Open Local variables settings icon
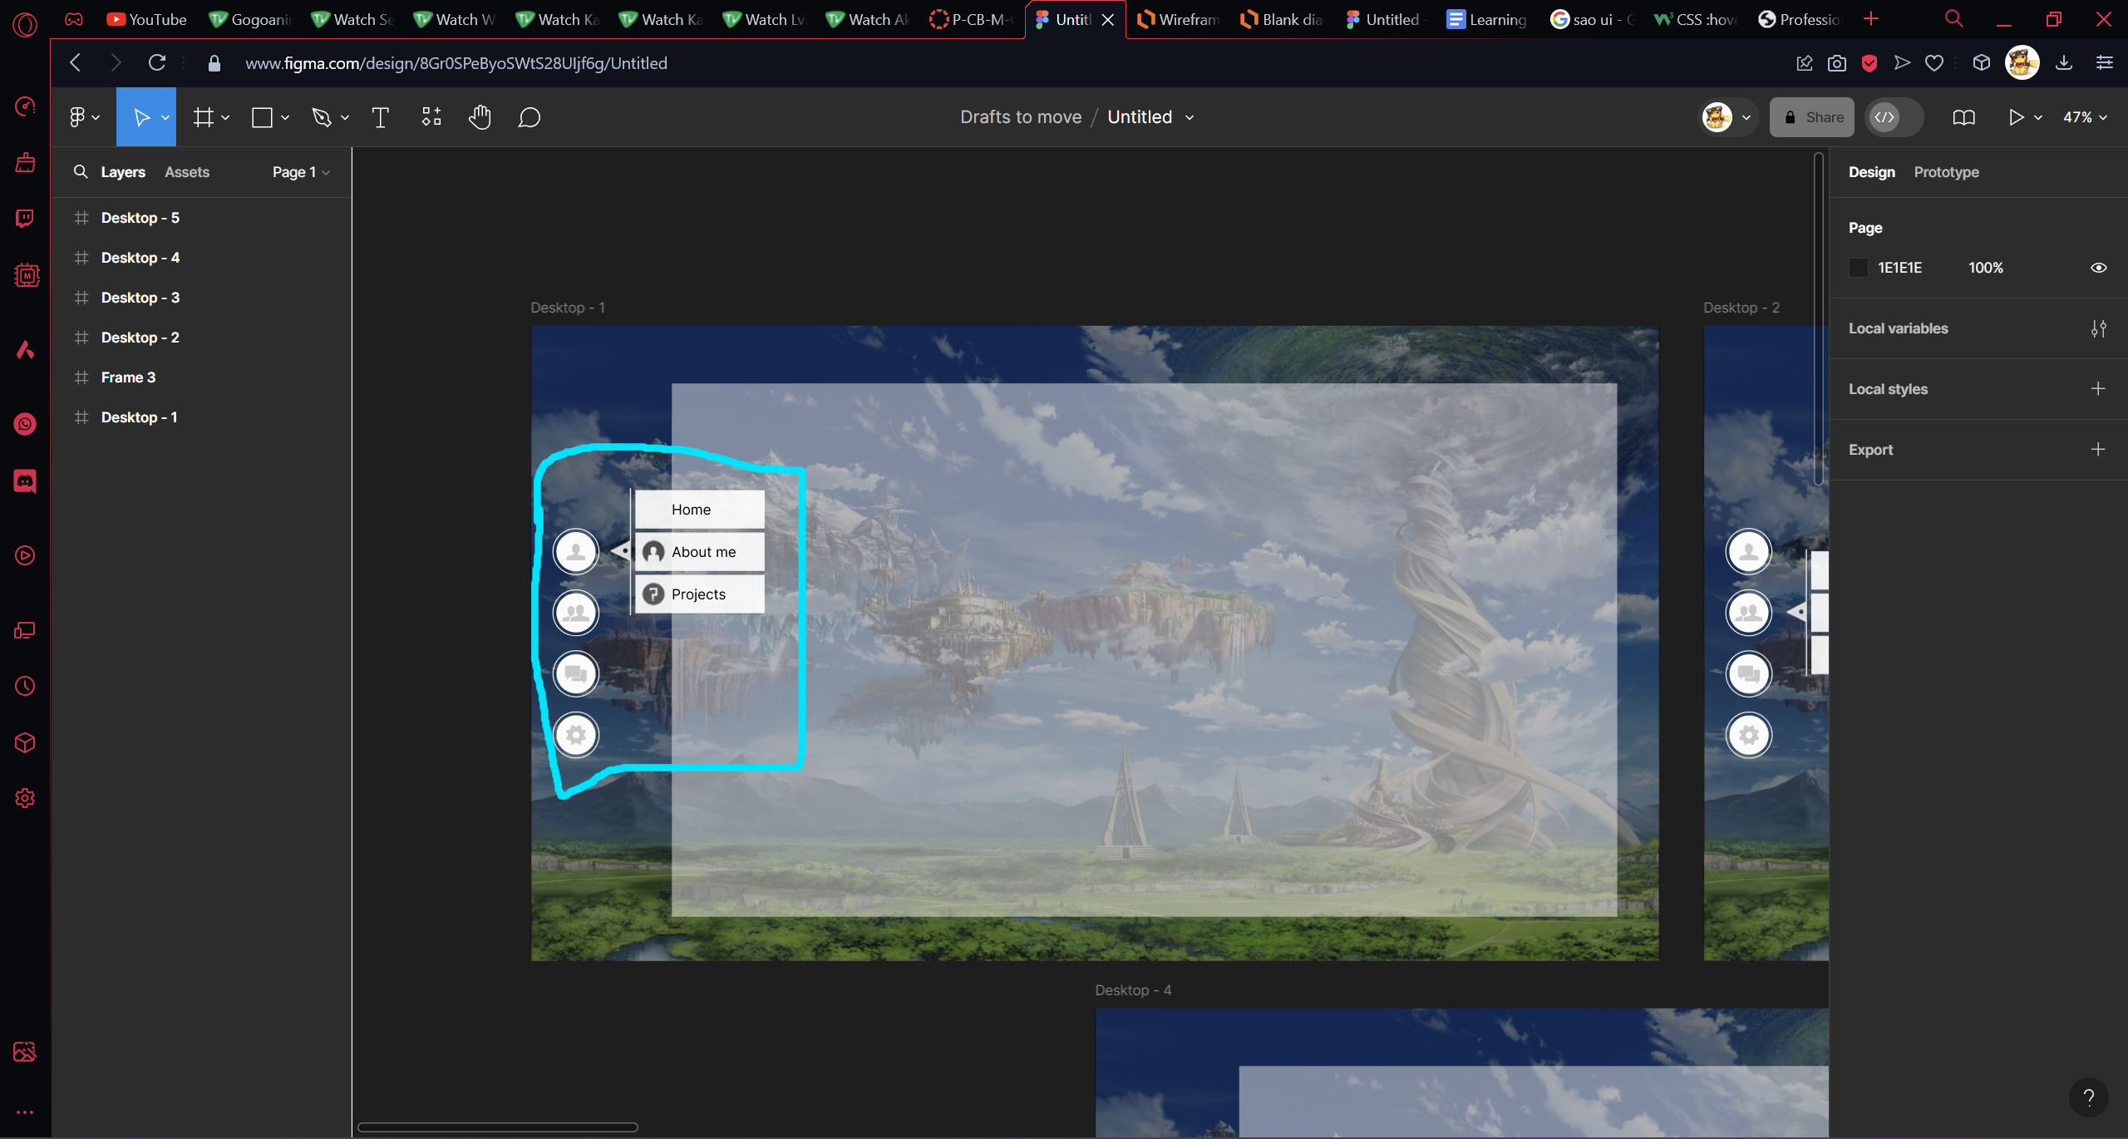The image size is (2128, 1139). (x=2099, y=328)
